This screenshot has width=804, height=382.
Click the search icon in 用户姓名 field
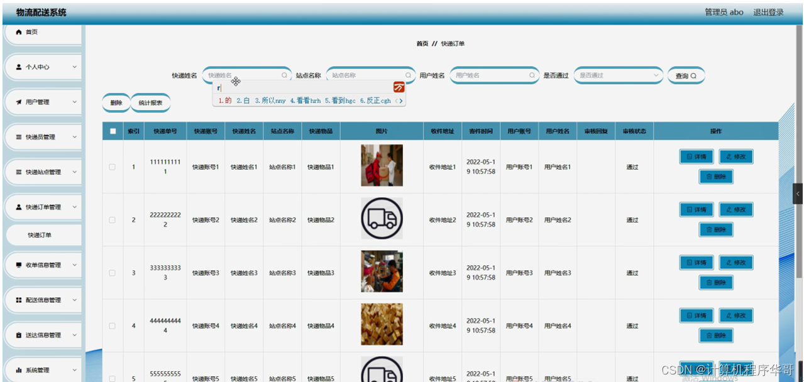(532, 75)
